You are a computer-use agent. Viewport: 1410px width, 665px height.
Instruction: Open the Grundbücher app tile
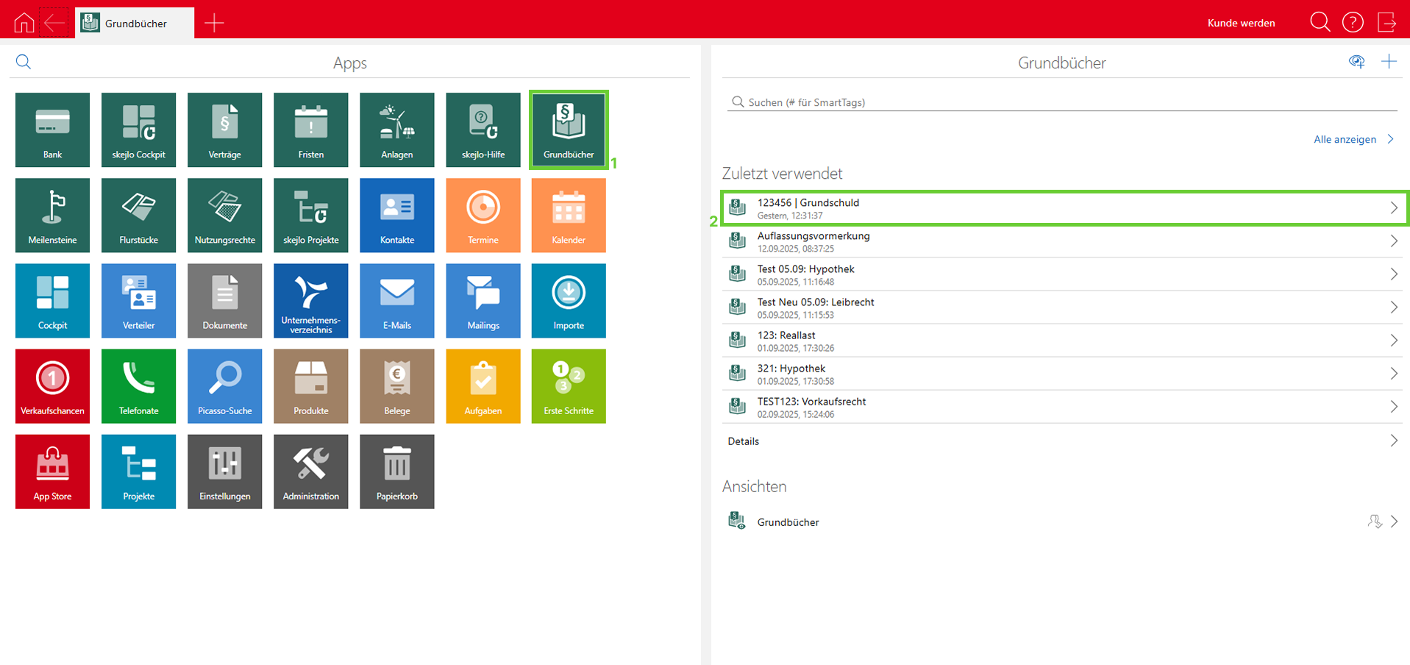coord(569,129)
